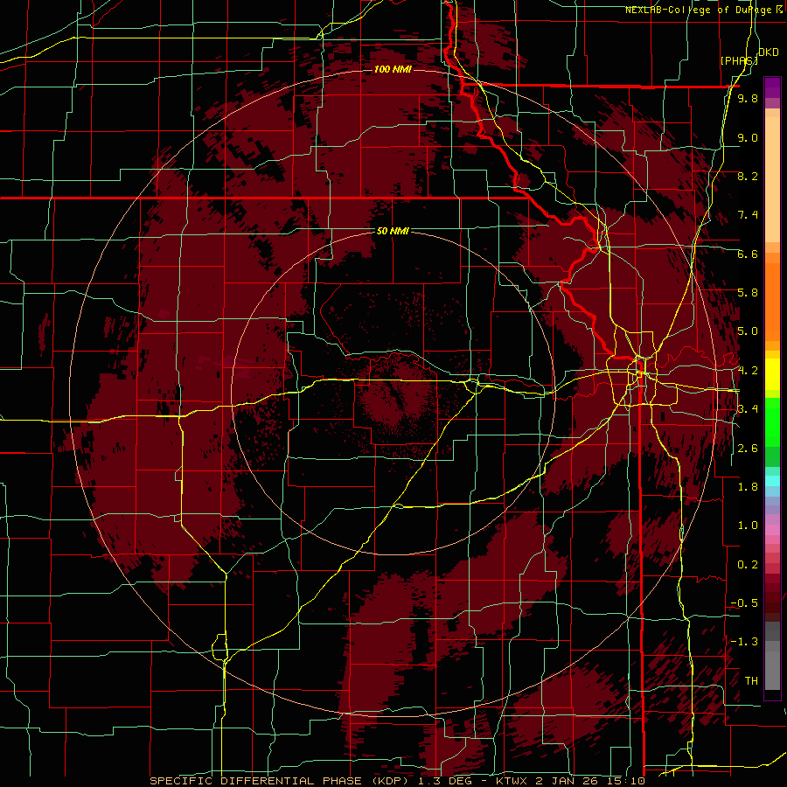
Task: Click the 5.8 value on the scale
Action: point(748,293)
